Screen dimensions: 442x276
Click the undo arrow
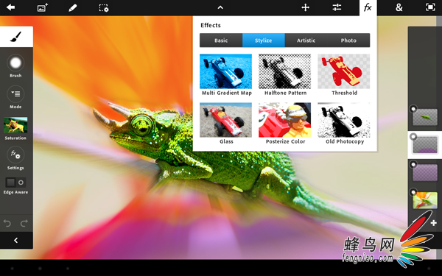coord(7,223)
